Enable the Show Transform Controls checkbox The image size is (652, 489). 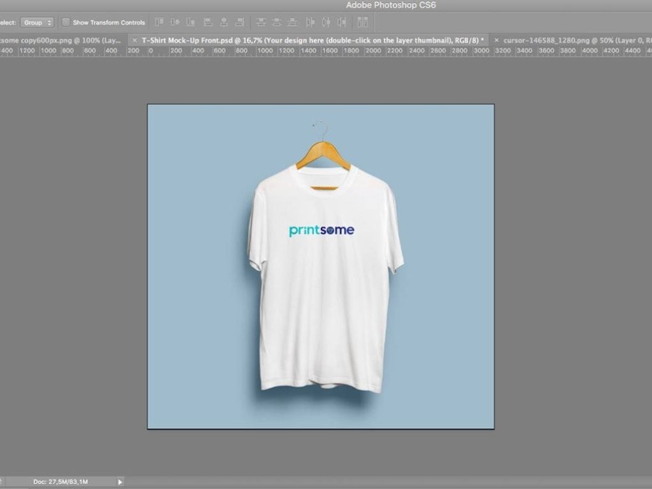tap(66, 22)
